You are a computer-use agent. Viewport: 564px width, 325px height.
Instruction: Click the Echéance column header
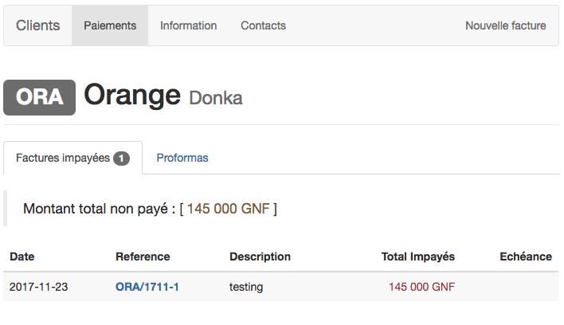526,256
